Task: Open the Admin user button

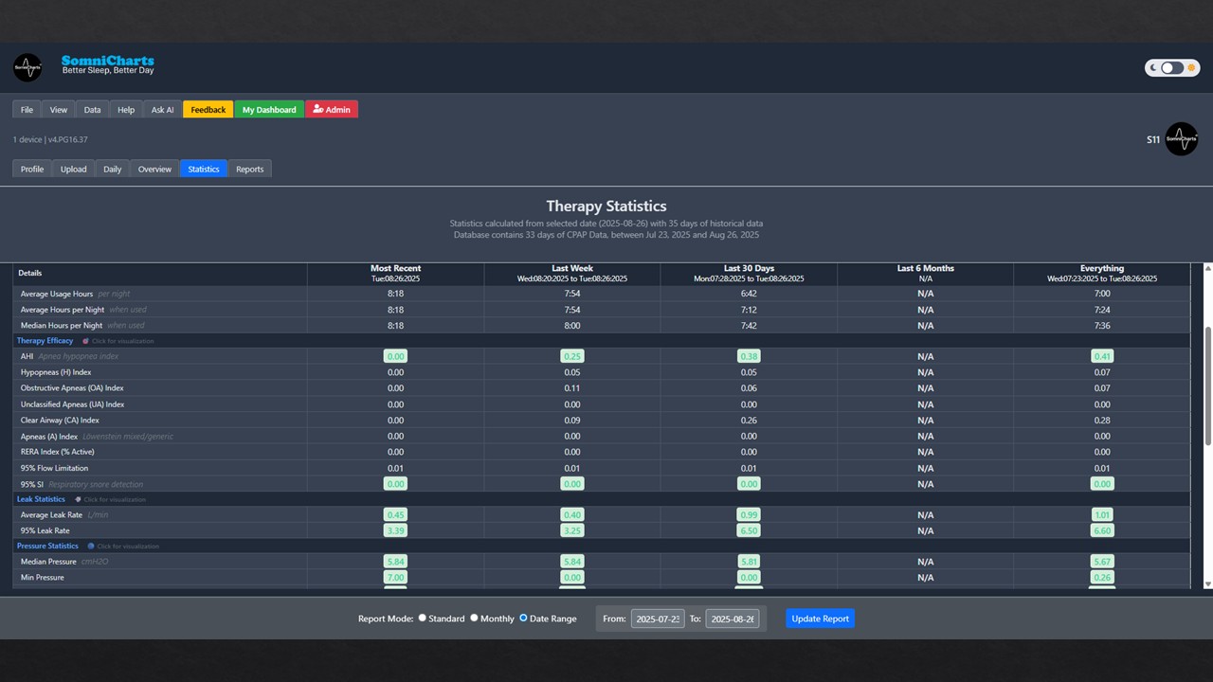Action: pos(332,110)
